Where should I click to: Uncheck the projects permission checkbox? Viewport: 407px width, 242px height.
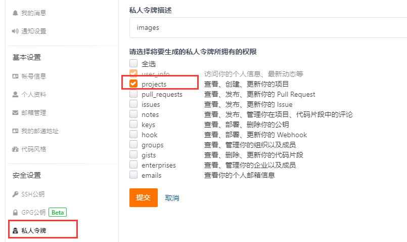pos(133,84)
